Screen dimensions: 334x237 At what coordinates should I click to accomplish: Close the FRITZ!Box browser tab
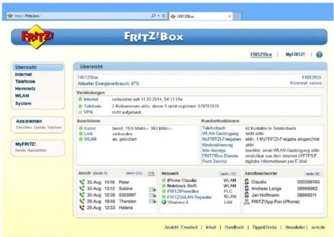click(229, 16)
